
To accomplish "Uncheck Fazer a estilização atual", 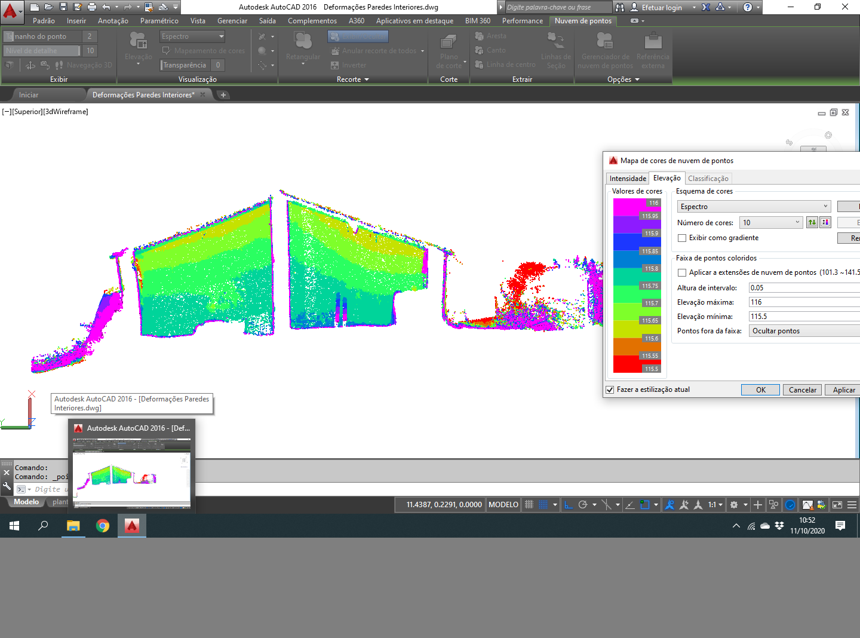I will tap(610, 390).
